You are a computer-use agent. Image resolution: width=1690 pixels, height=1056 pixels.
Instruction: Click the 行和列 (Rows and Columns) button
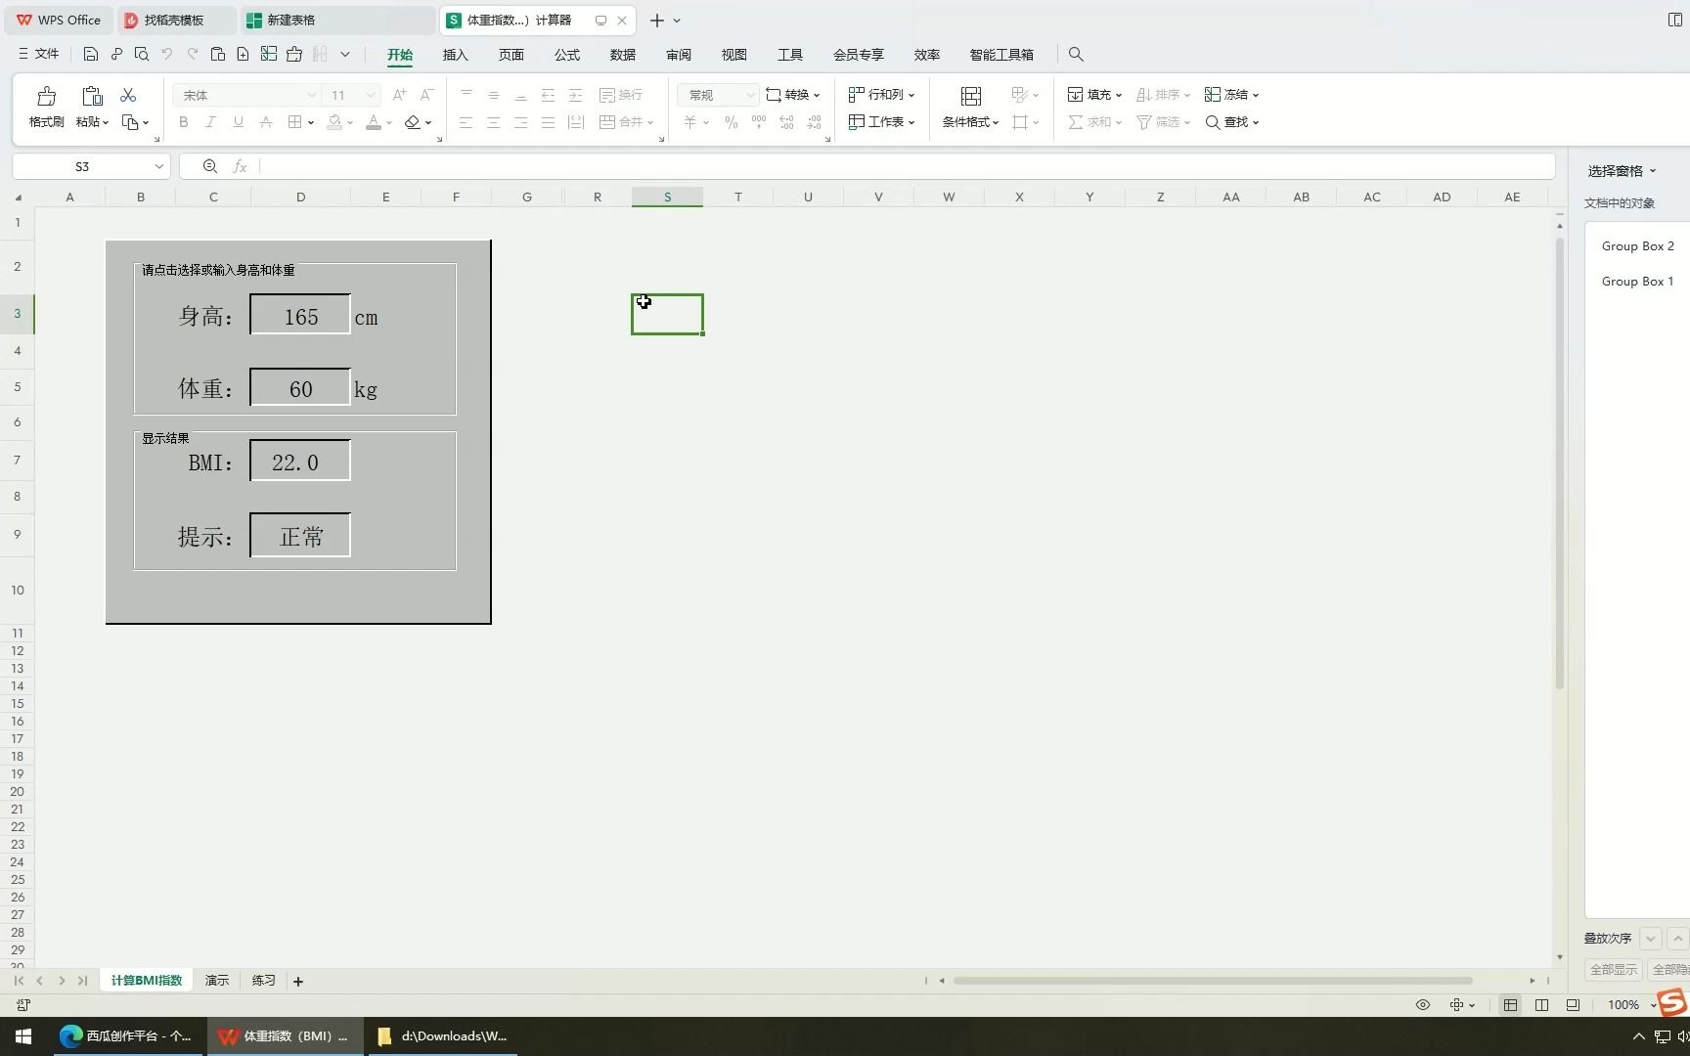(881, 95)
